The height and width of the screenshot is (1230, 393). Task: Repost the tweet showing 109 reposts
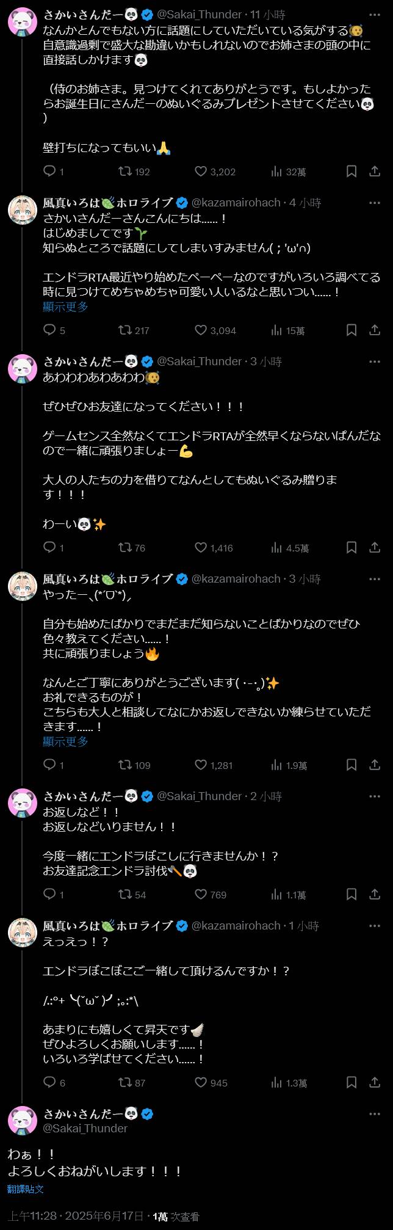(x=125, y=765)
